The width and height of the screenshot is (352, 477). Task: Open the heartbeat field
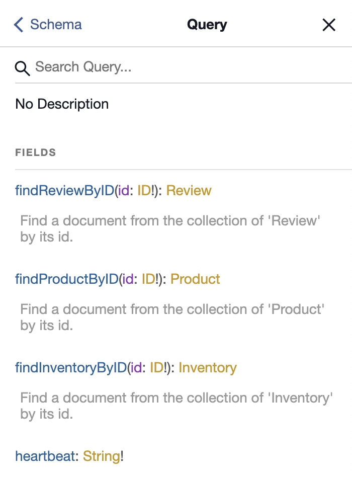pos(45,456)
